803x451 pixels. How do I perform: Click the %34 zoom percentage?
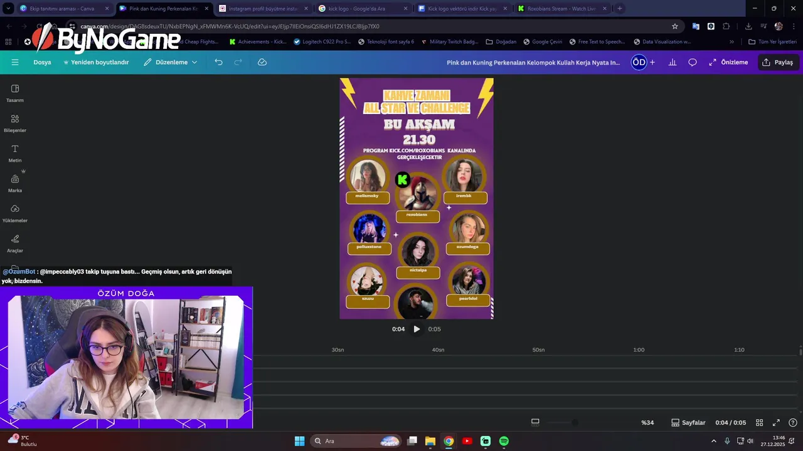(647, 423)
